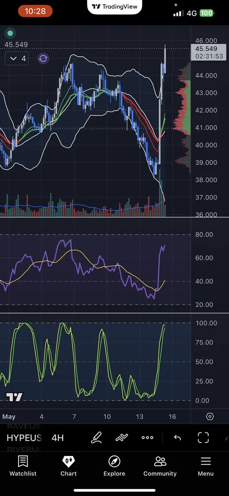Tap the 38.000 price axis label

[206, 180]
